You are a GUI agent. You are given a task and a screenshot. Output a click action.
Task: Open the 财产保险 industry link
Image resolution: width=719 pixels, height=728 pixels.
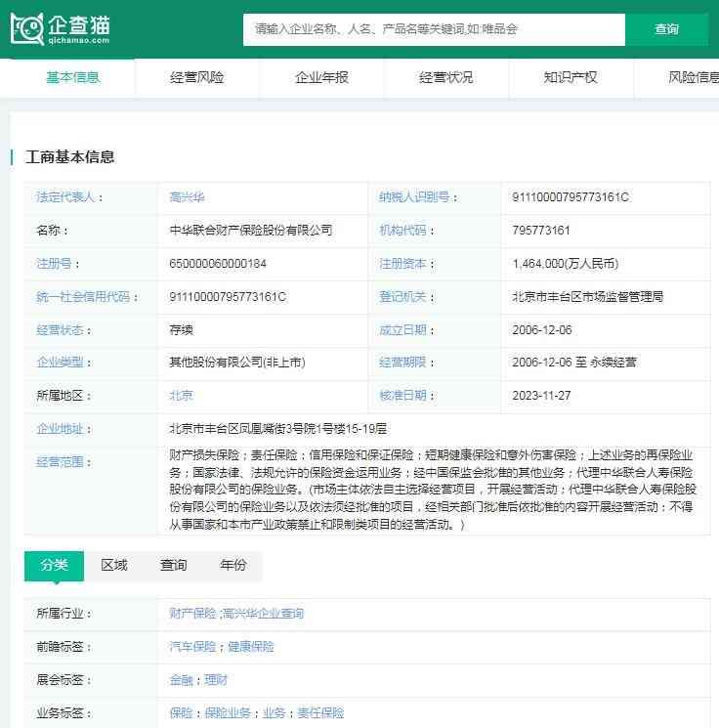click(x=192, y=614)
